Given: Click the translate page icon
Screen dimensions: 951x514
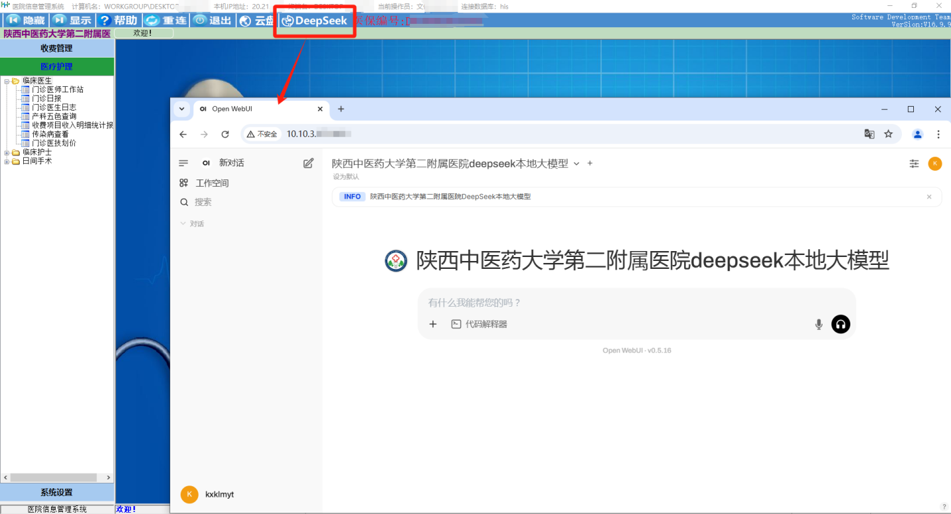Looking at the screenshot, I should (x=870, y=134).
